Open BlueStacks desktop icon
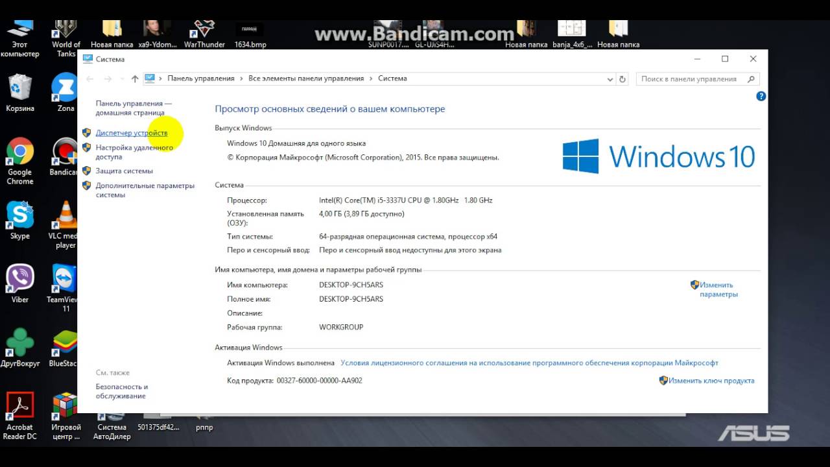 63,348
